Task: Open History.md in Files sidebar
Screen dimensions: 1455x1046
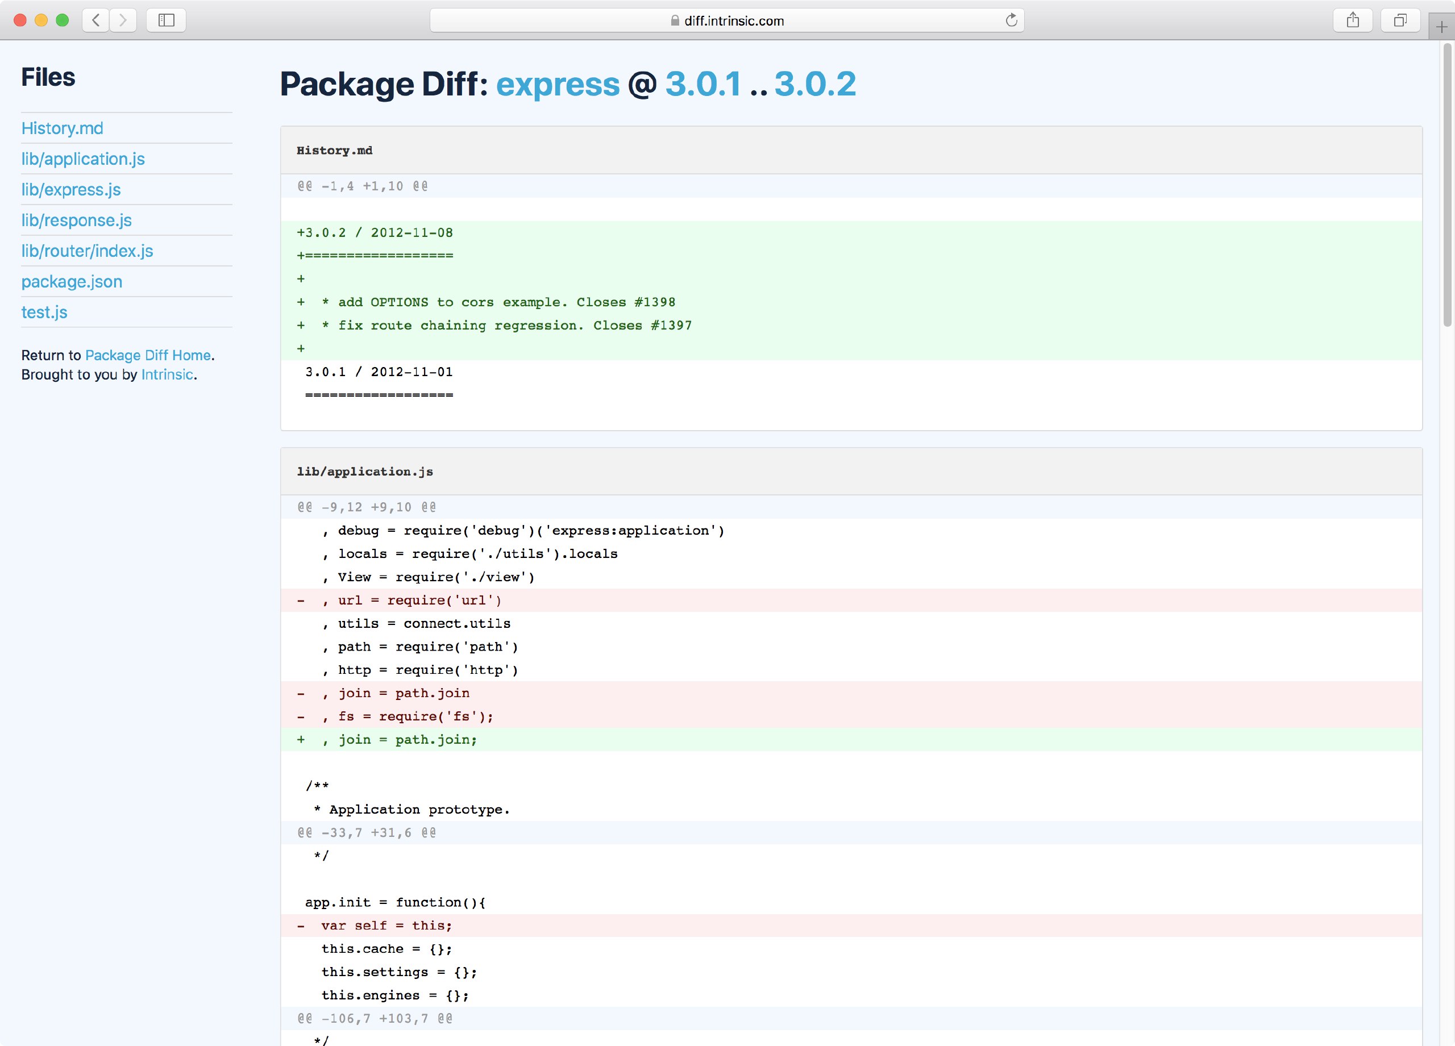Action: pos(62,128)
